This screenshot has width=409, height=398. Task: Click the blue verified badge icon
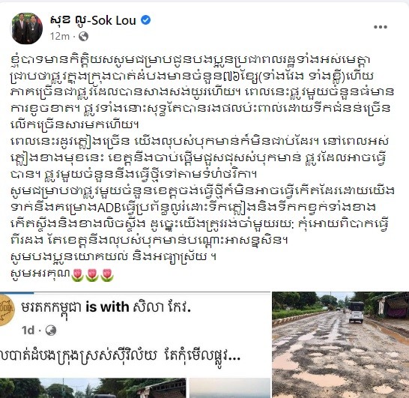146,20
